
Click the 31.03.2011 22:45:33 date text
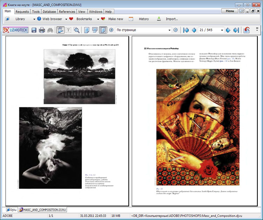[x=93, y=216]
